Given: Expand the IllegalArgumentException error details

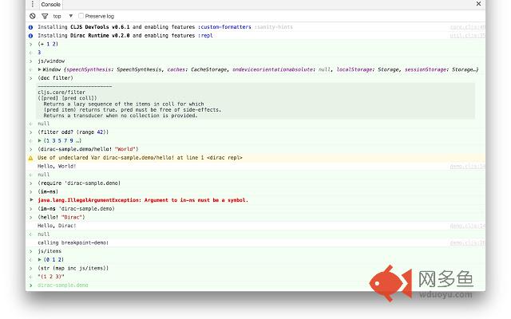Looking at the screenshot, I should point(31,199).
